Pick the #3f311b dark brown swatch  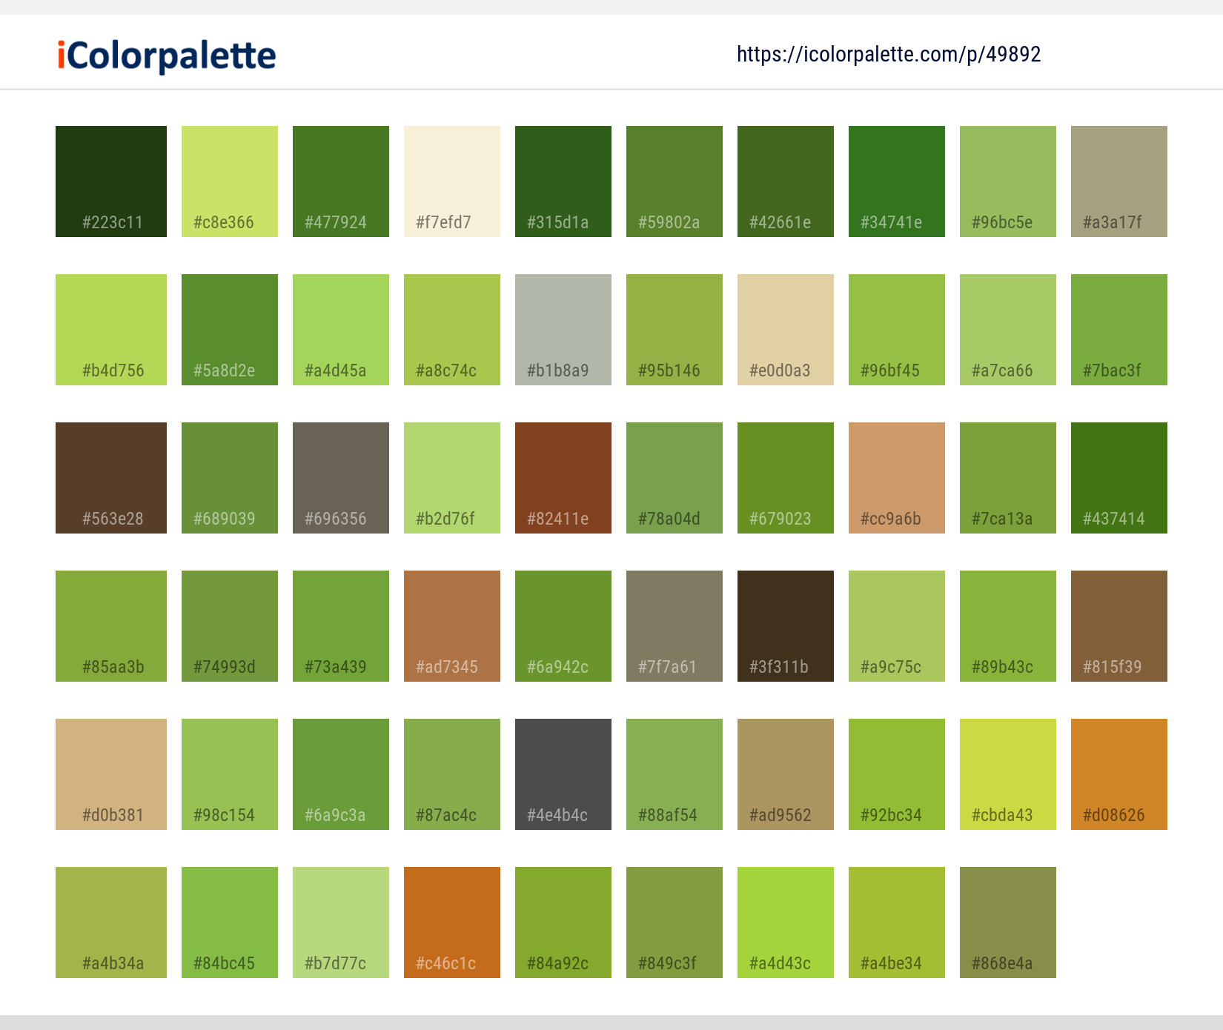786,626
